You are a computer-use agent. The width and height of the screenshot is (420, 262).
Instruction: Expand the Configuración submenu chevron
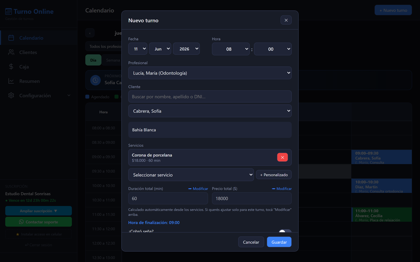(x=69, y=95)
